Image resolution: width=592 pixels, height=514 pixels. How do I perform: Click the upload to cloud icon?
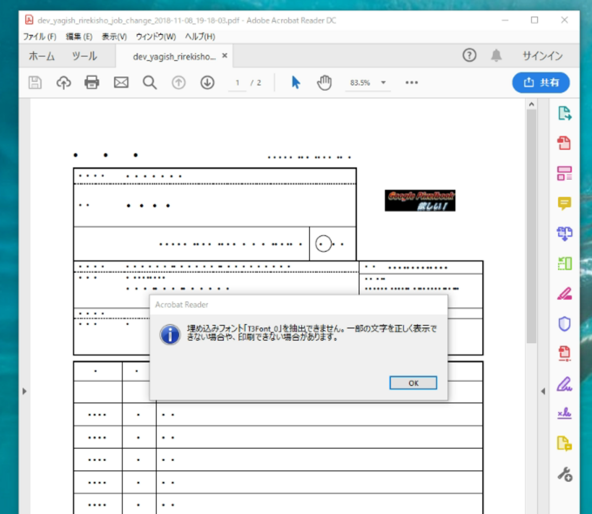64,82
